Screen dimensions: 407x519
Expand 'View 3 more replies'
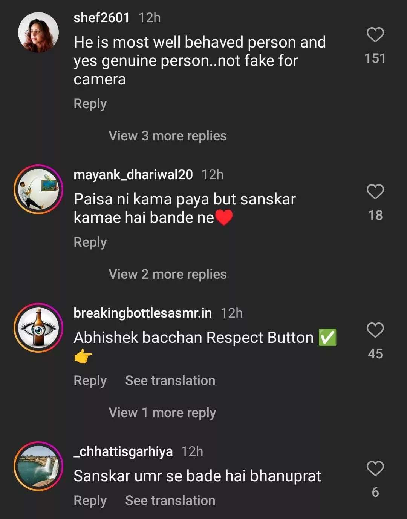click(167, 136)
